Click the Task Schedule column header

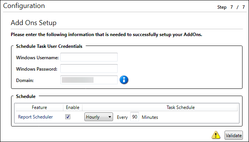click(181, 107)
